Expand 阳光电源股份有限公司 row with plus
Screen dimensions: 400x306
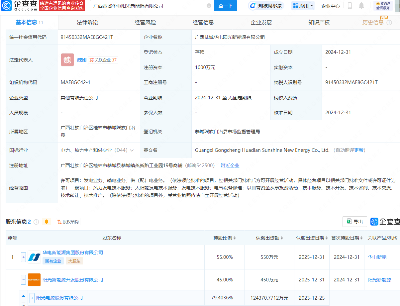(32, 298)
